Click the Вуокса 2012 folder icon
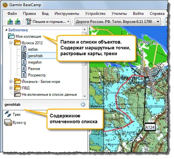The height and width of the screenshot is (159, 174). coord(18,43)
